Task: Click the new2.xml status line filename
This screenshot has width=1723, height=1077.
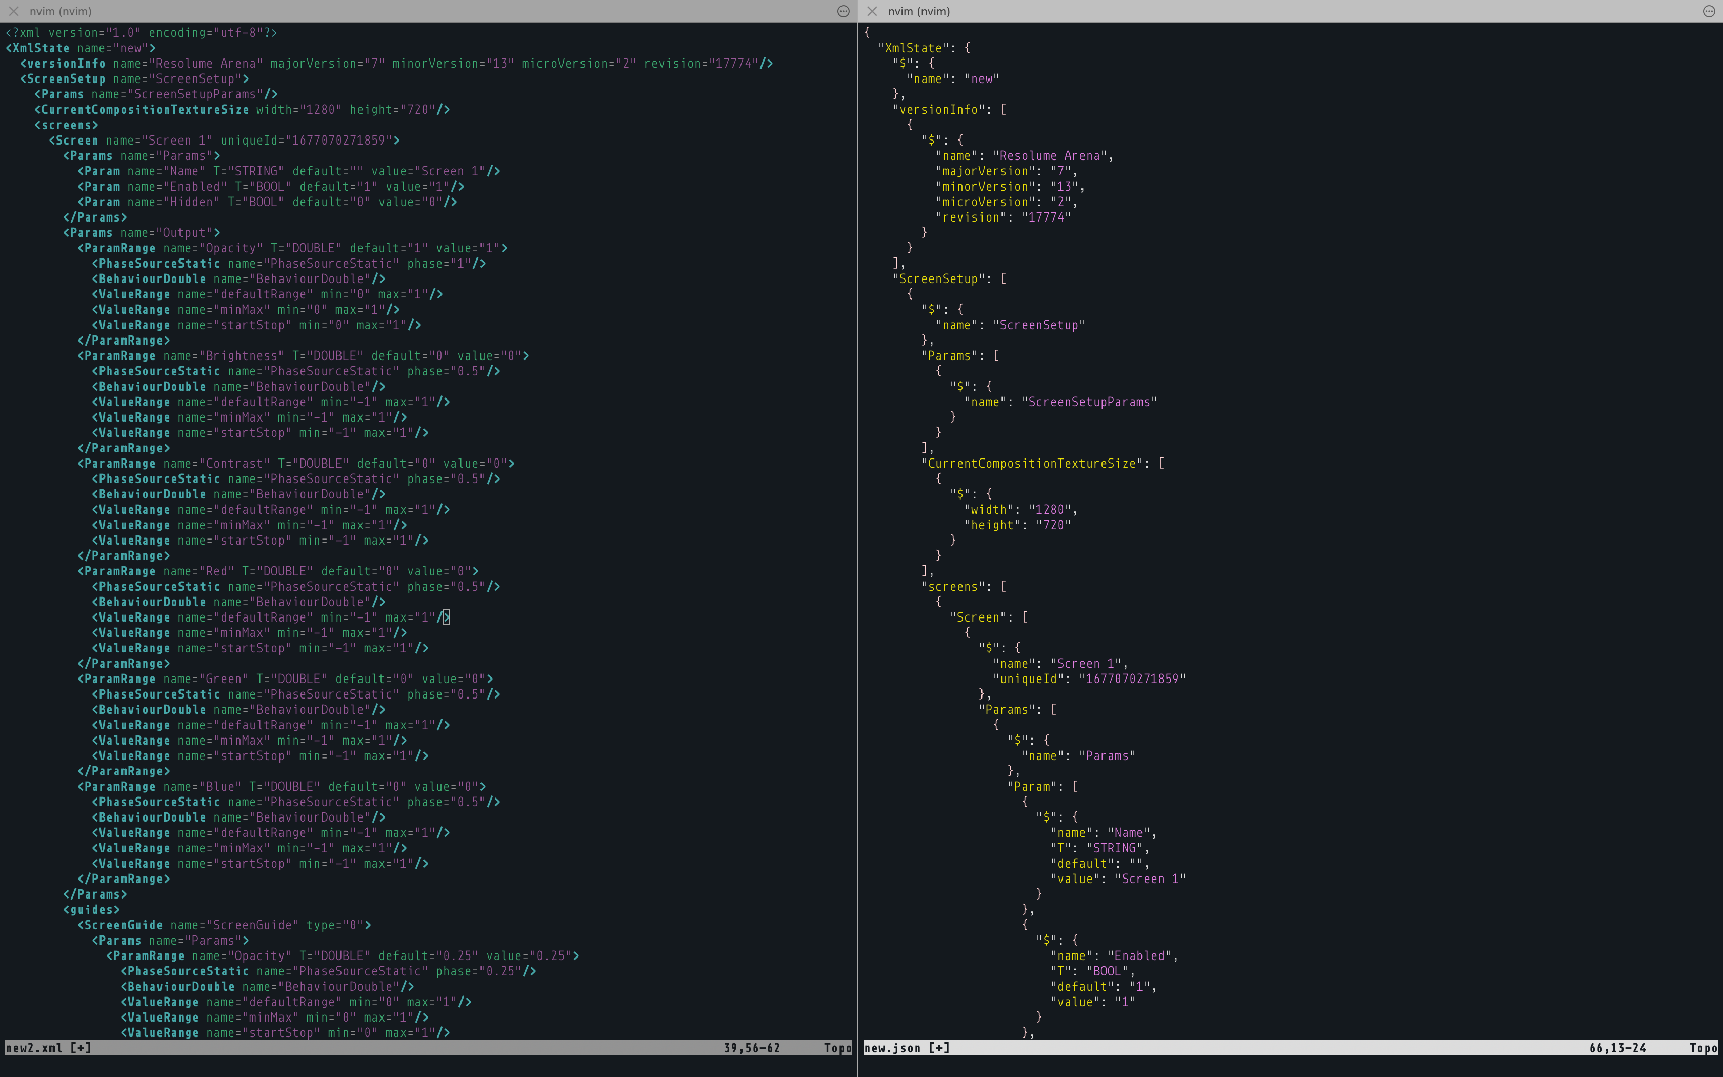Action: (34, 1048)
